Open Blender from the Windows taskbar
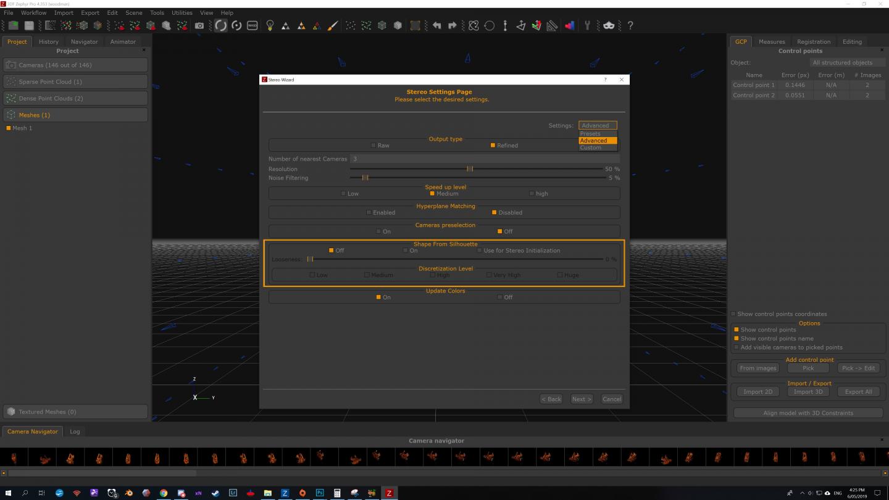Image resolution: width=889 pixels, height=500 pixels. coord(129,493)
